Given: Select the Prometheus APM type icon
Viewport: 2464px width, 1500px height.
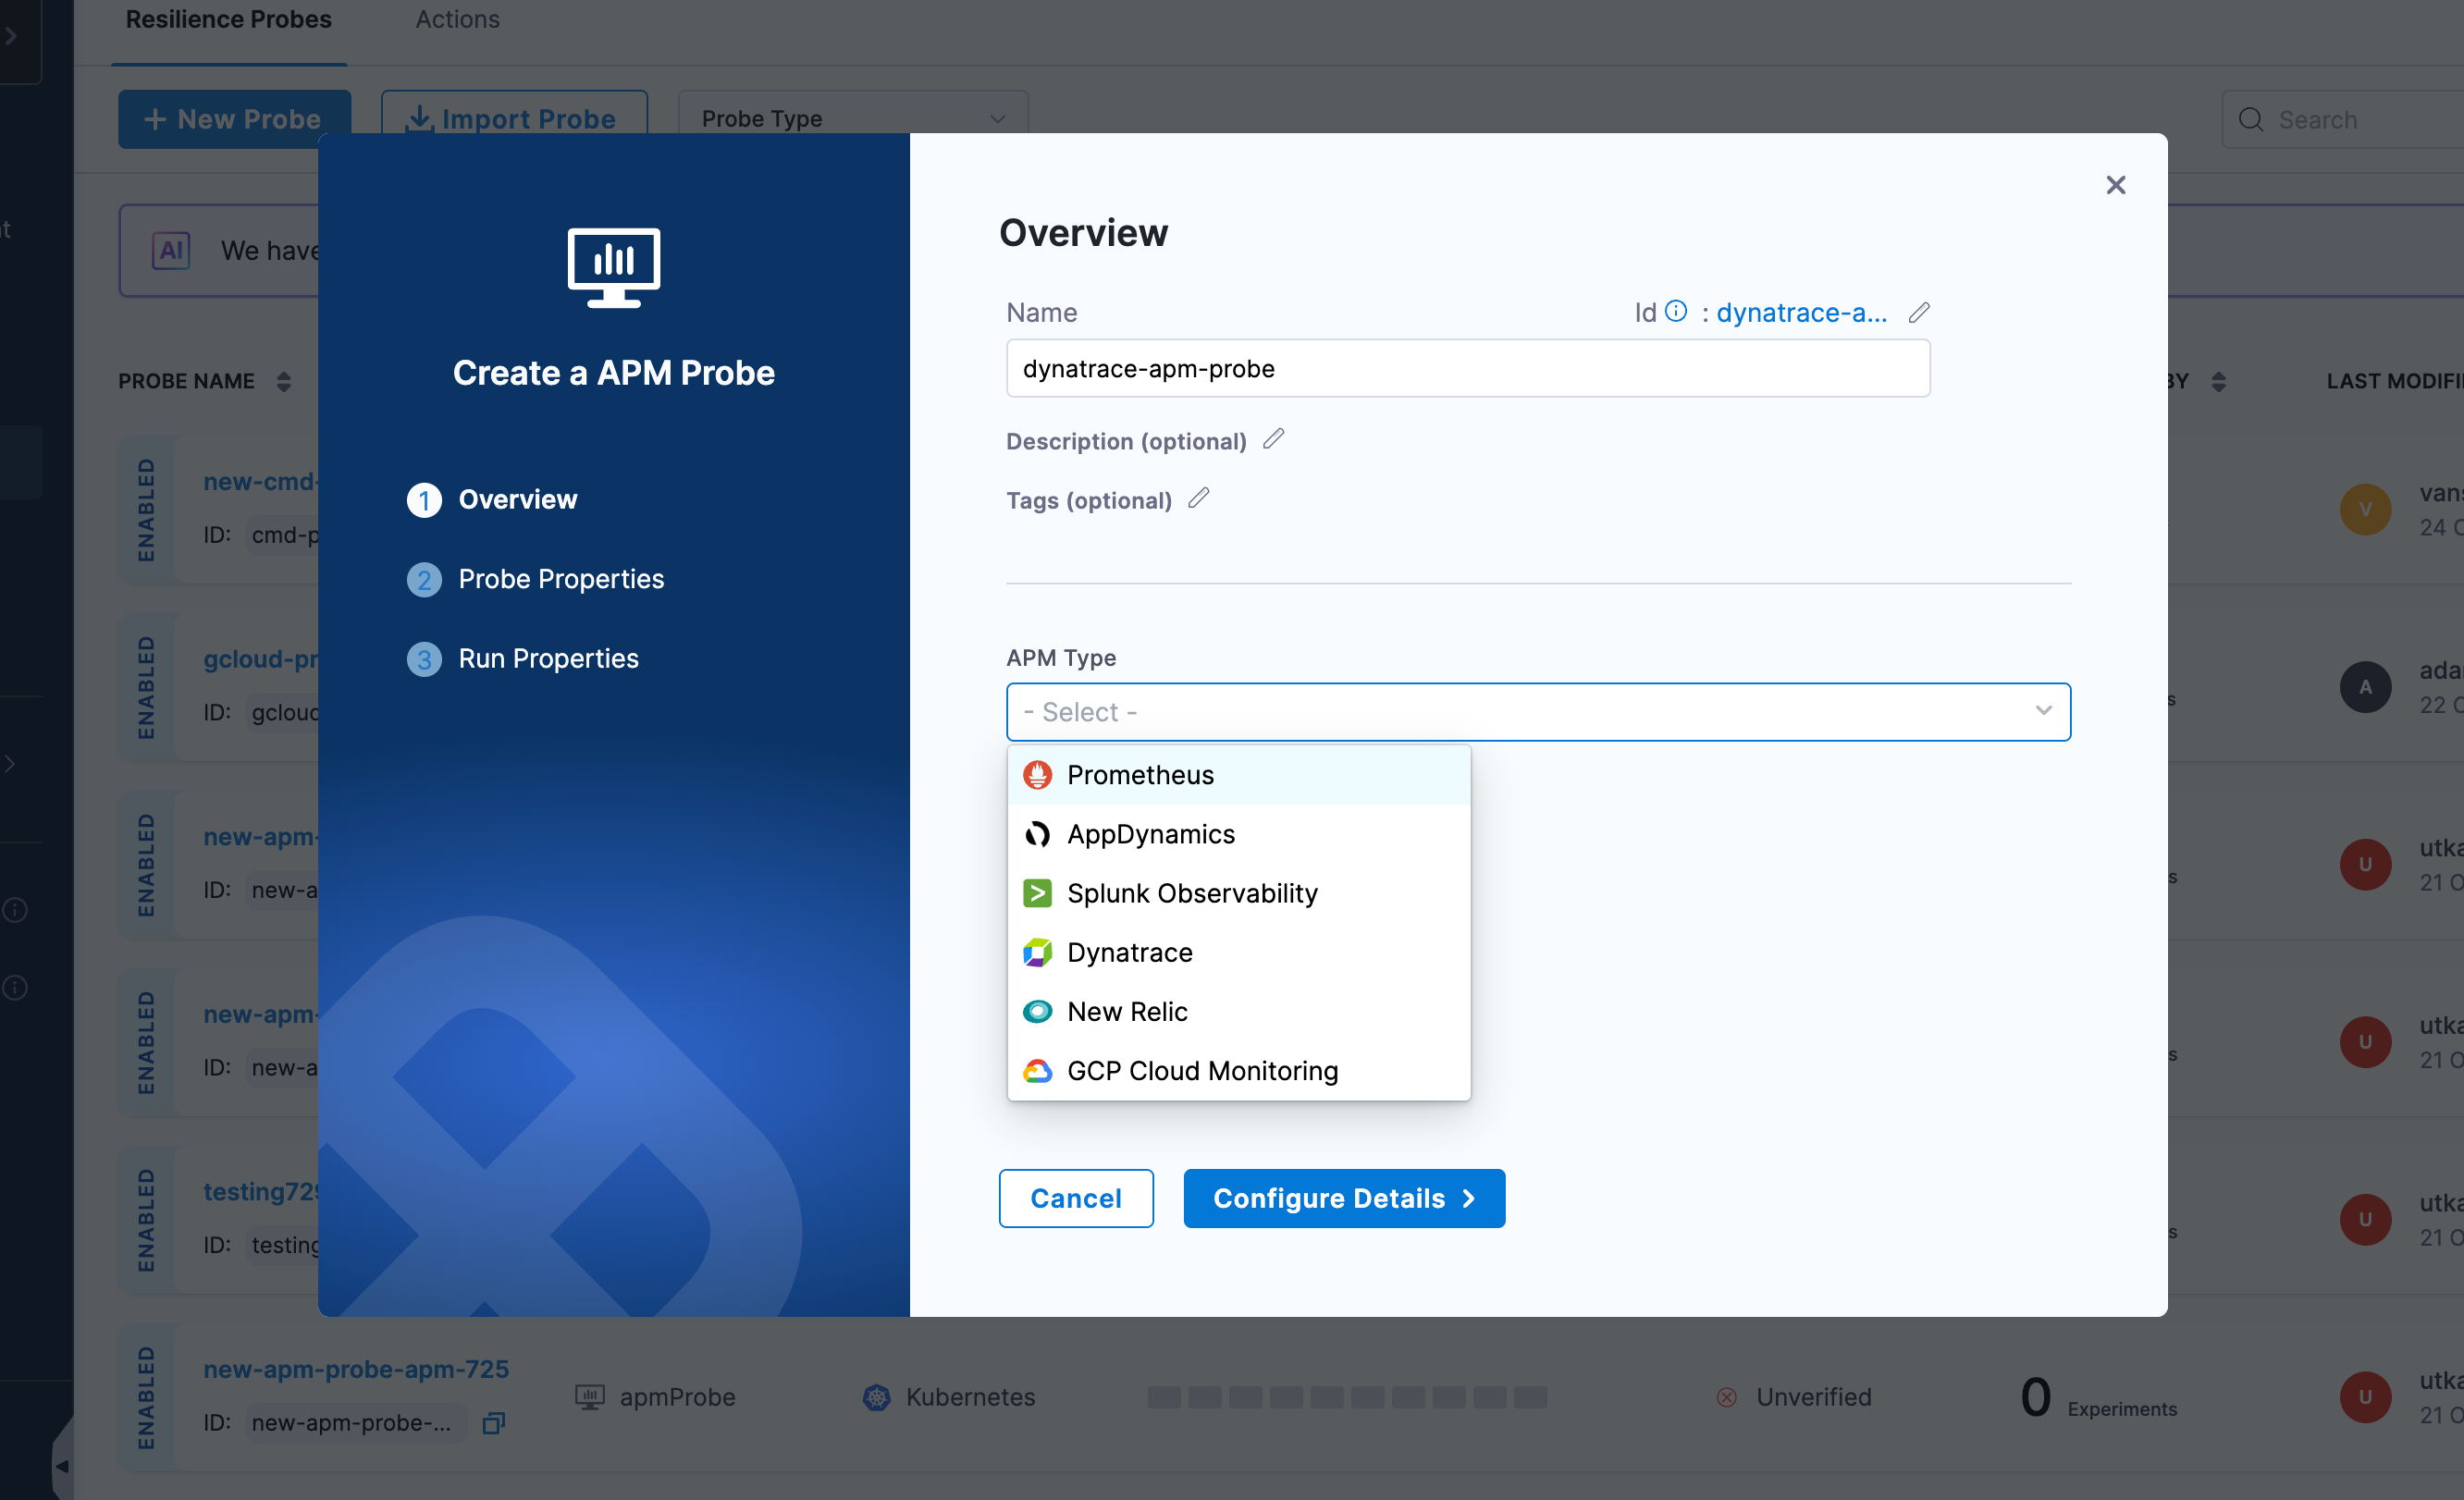Looking at the screenshot, I should (1038, 774).
